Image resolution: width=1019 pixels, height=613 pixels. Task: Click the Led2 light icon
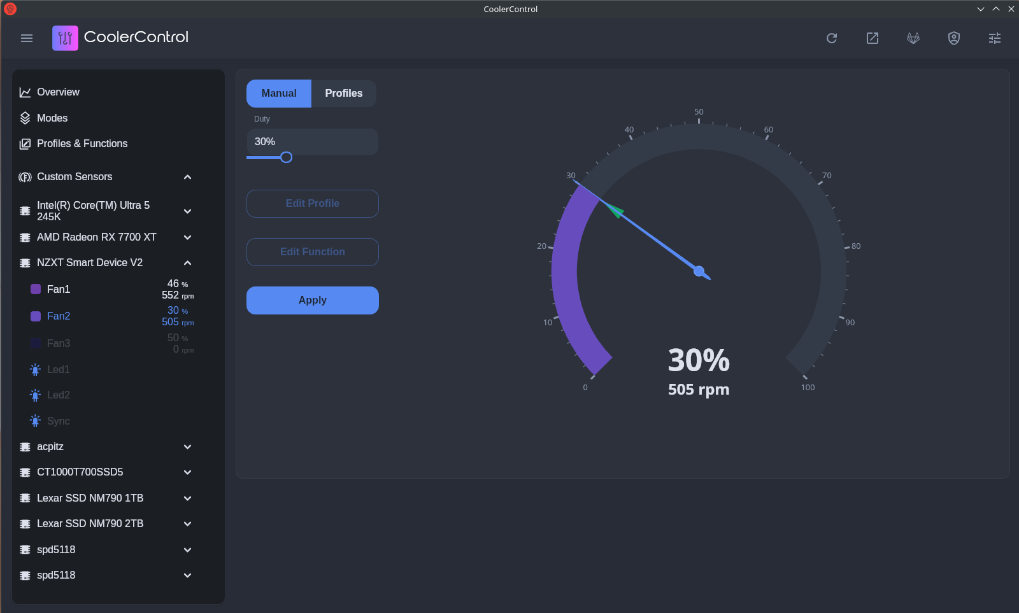(36, 395)
